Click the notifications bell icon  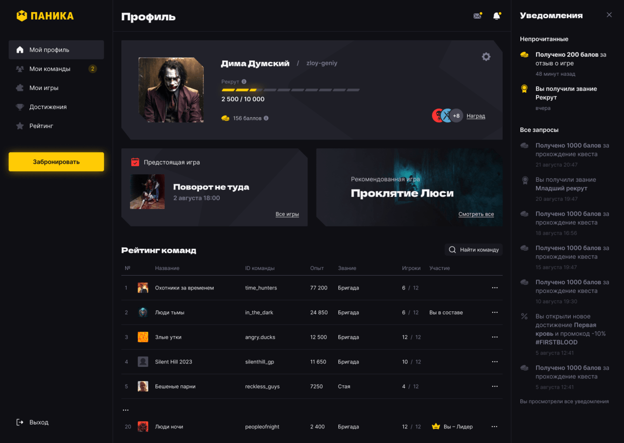[497, 16]
